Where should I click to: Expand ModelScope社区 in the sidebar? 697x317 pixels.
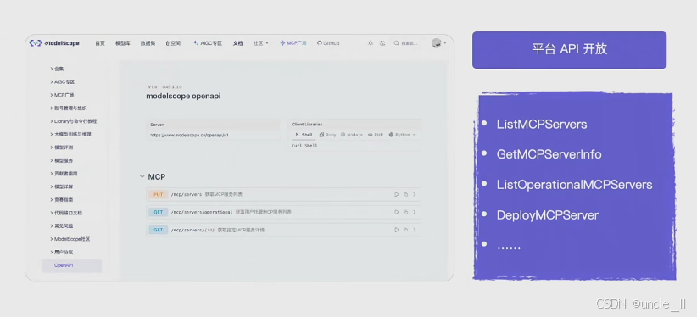[x=70, y=239]
